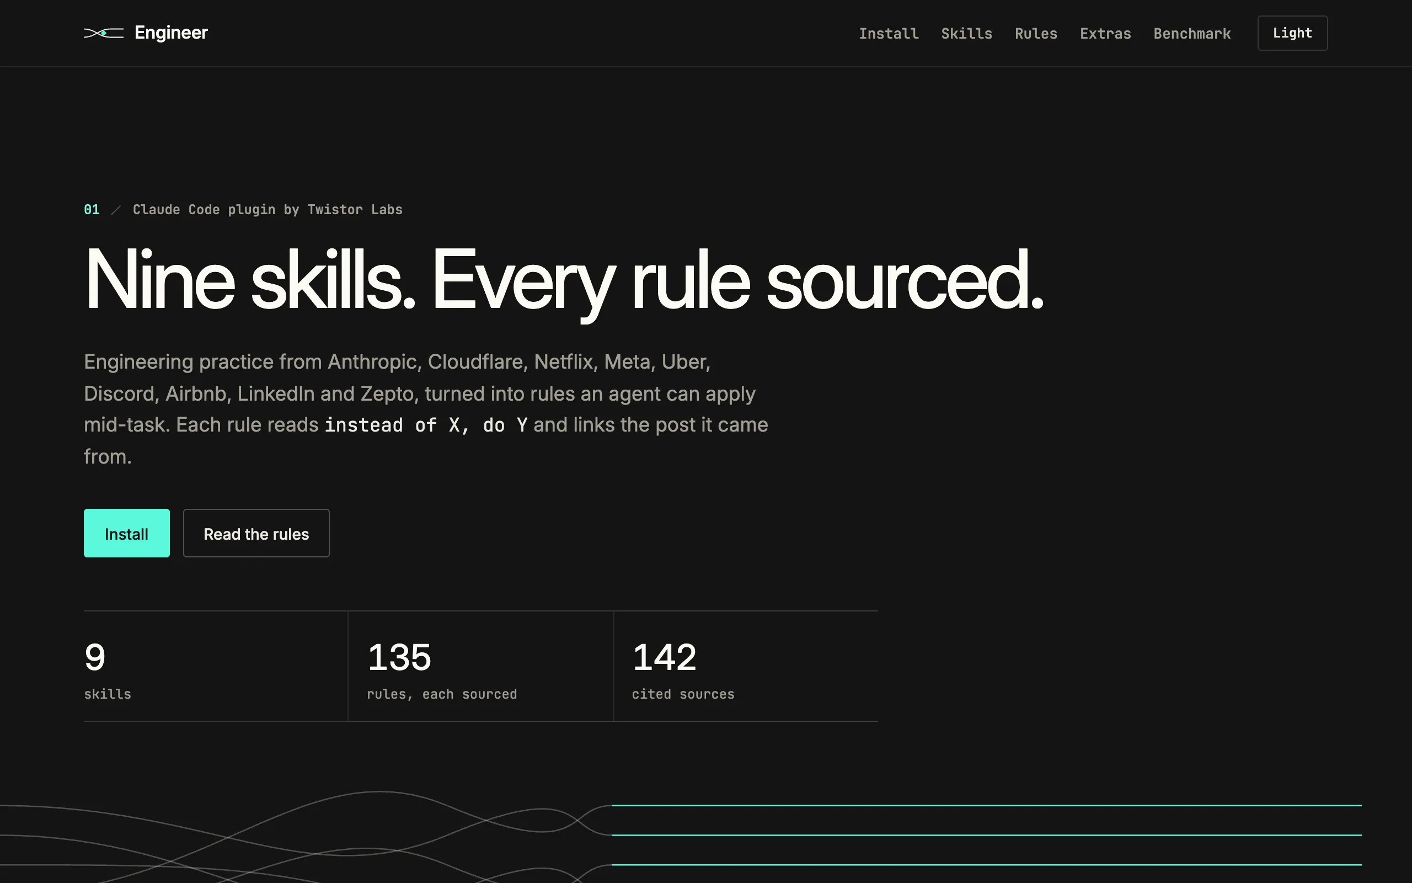Click the 'instead of X, do Y' code text

coord(426,425)
